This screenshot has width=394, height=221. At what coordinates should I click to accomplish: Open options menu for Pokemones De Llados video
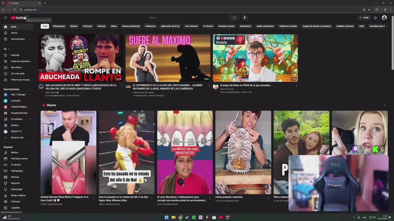(209, 86)
